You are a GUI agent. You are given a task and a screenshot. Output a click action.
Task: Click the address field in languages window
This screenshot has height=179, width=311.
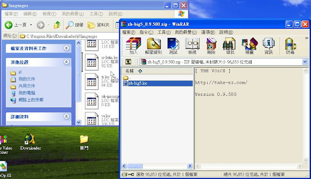point(69,36)
